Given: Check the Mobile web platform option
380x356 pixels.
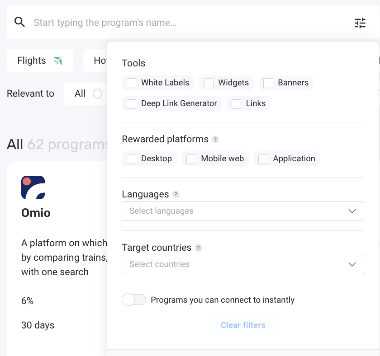Looking at the screenshot, I should (x=191, y=159).
